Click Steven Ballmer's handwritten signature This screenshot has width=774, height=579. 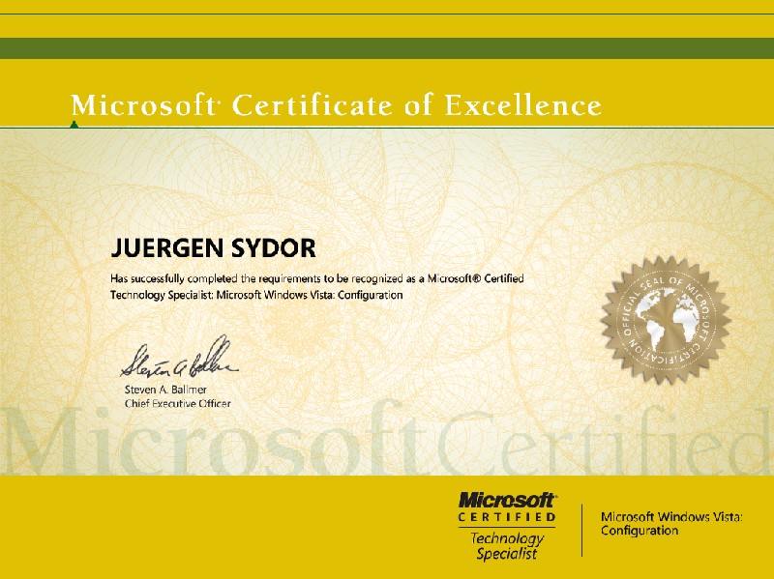click(x=177, y=362)
